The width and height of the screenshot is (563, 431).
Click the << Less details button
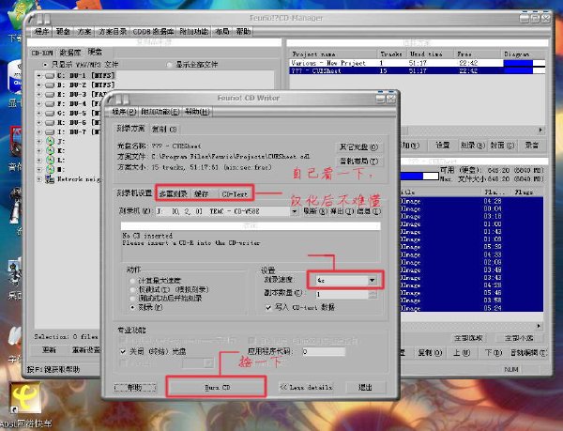306,388
